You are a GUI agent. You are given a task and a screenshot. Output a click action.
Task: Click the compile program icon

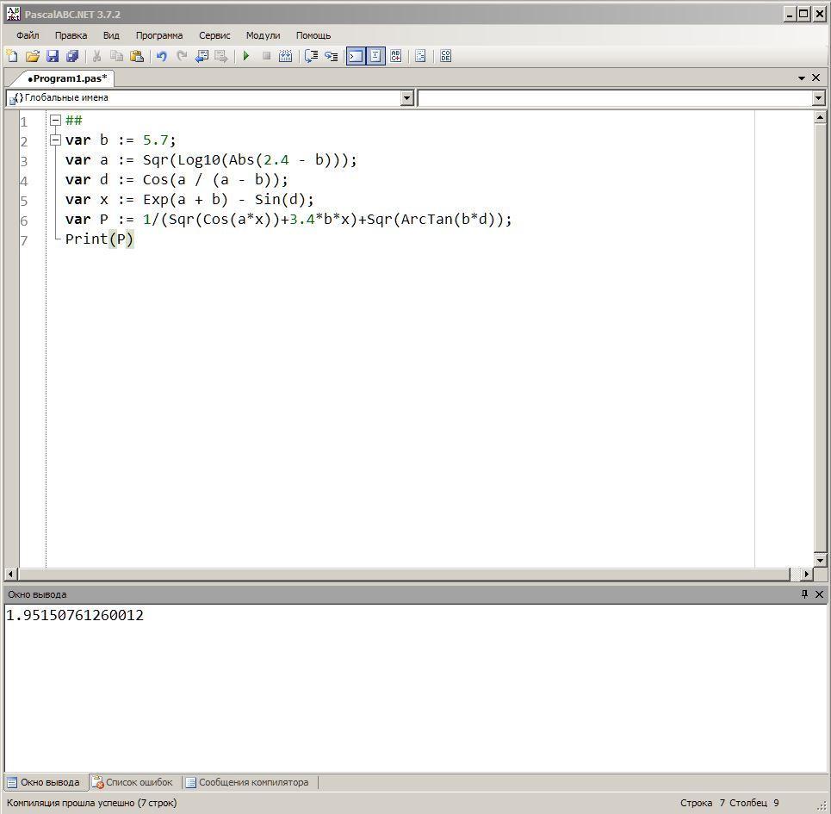point(285,56)
